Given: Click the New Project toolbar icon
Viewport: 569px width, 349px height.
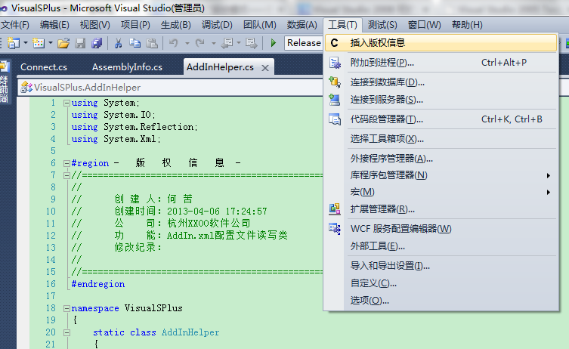Looking at the screenshot, I should click(x=14, y=43).
